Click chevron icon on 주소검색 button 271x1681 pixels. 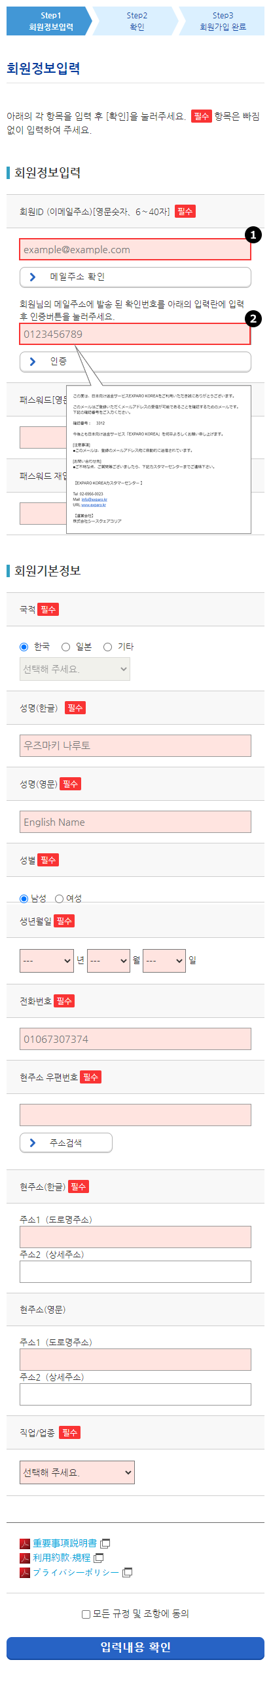coord(33,1143)
